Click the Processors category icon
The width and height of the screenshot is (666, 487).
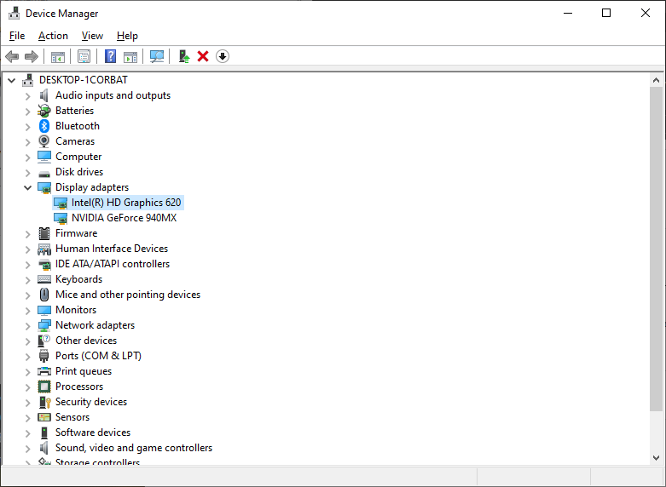[x=44, y=387]
